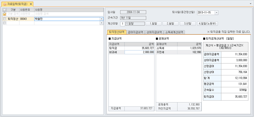Screen dimensions: 254x117
Task: Click the 지급내역 column header in payment table
Action: (117, 44)
